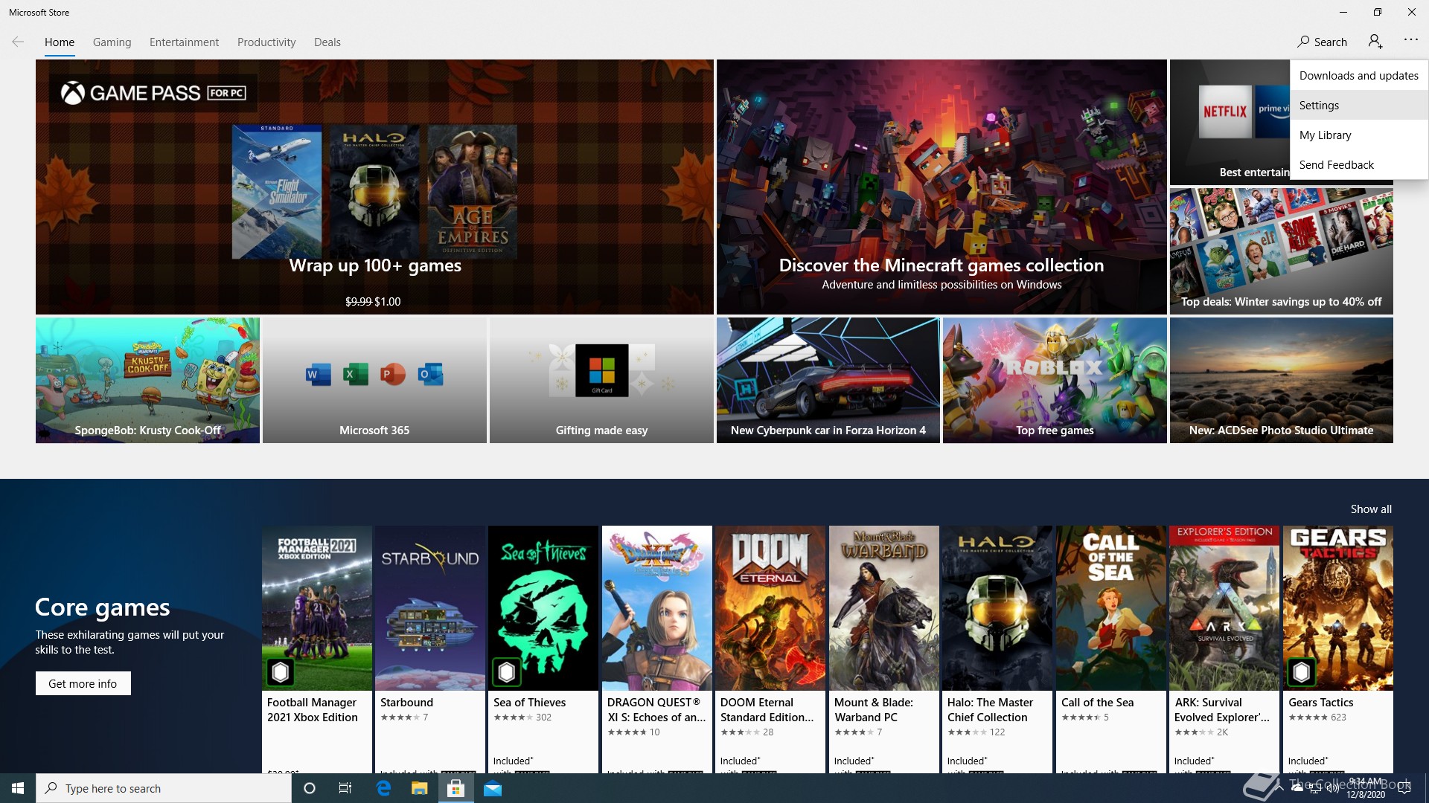Click the taskbar search box
This screenshot has height=803, width=1429.
coord(164,788)
